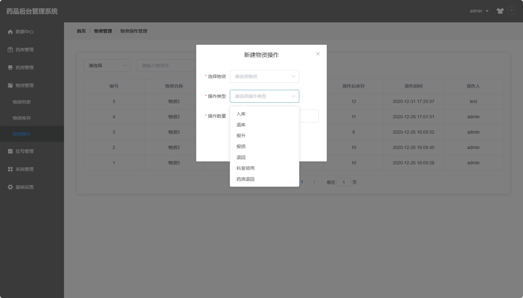Click the 首页 breadcrumb link
Image resolution: width=523 pixels, height=298 pixels.
pos(81,31)
